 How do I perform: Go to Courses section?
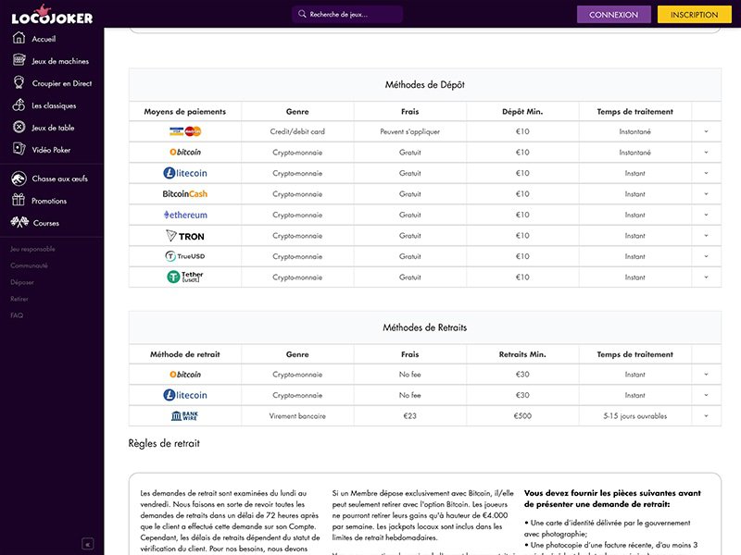tap(46, 223)
